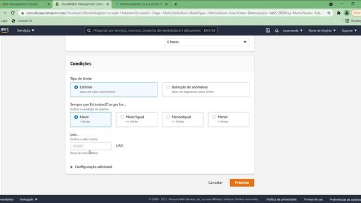This screenshot has width=361, height=203.
Task: Open Preferências de cookies link
Action: tap(345, 200)
